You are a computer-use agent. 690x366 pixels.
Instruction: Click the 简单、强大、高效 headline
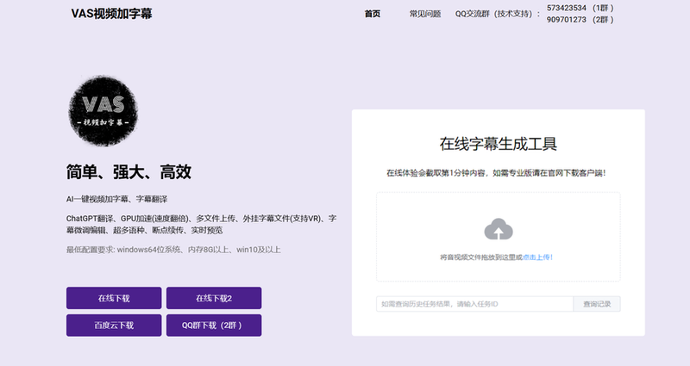[x=129, y=171]
